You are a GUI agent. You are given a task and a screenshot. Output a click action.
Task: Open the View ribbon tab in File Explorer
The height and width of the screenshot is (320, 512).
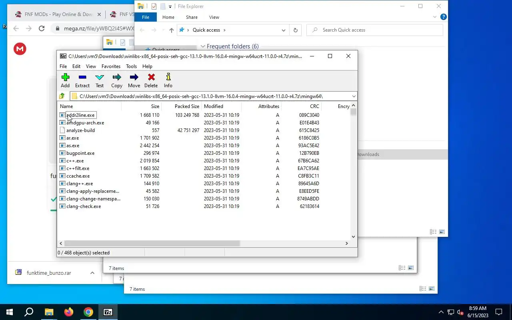click(214, 17)
